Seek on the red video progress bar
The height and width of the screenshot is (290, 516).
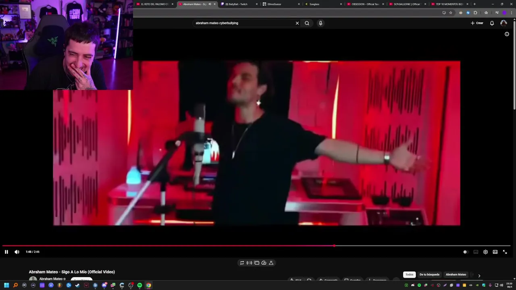point(256,245)
